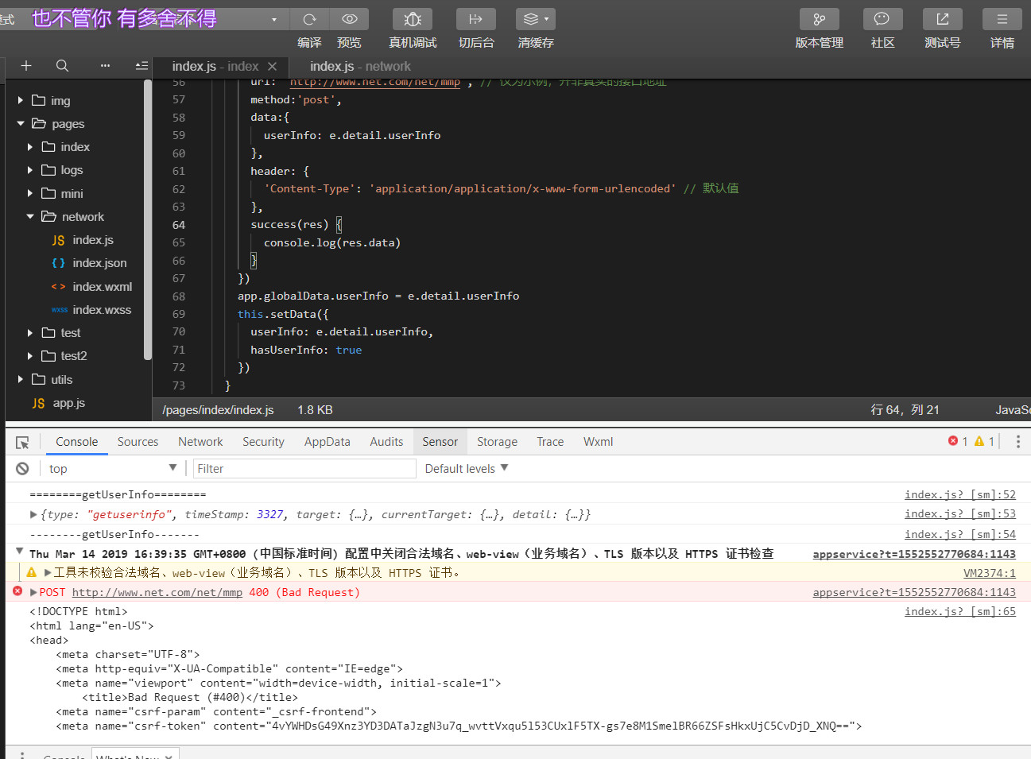Click the clear console icon

pyautogui.click(x=22, y=469)
